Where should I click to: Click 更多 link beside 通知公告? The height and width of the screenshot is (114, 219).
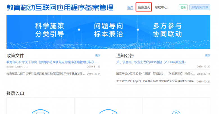click(207, 55)
